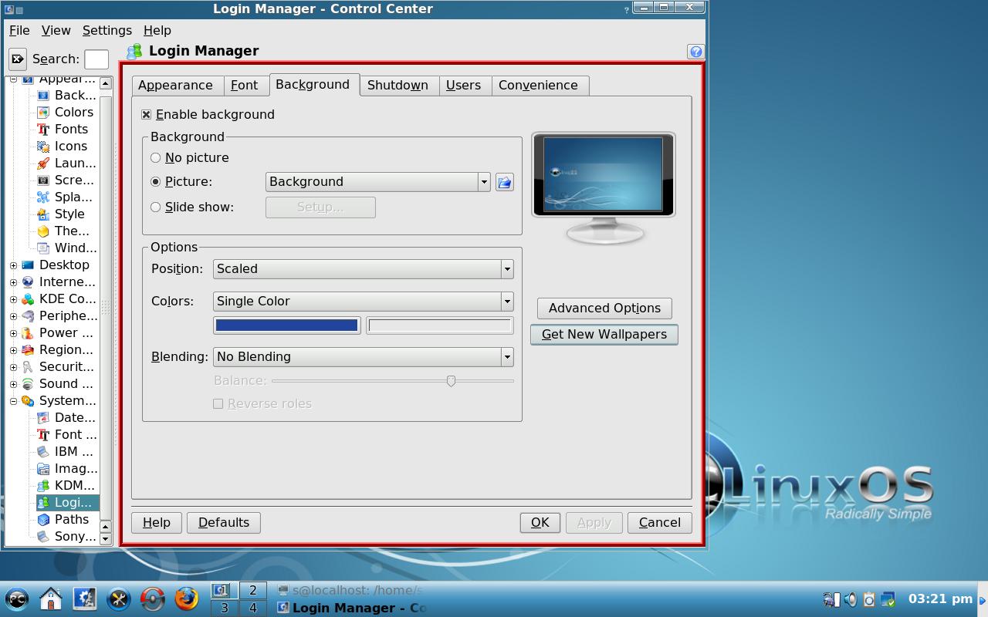Select the Picture radio button
The image size is (988, 617).
point(156,181)
